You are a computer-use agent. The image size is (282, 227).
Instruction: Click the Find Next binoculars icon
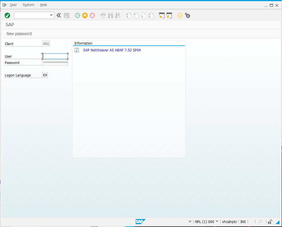[118, 15]
